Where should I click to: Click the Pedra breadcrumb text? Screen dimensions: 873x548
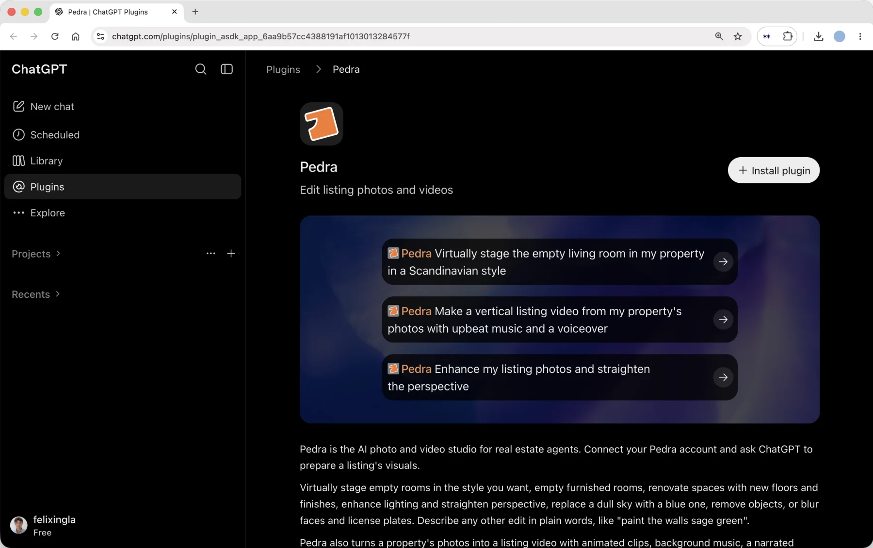point(346,69)
